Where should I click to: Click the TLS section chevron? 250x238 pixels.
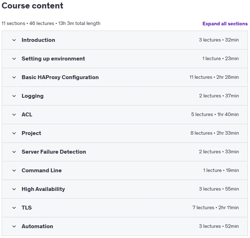pyautogui.click(x=14, y=208)
